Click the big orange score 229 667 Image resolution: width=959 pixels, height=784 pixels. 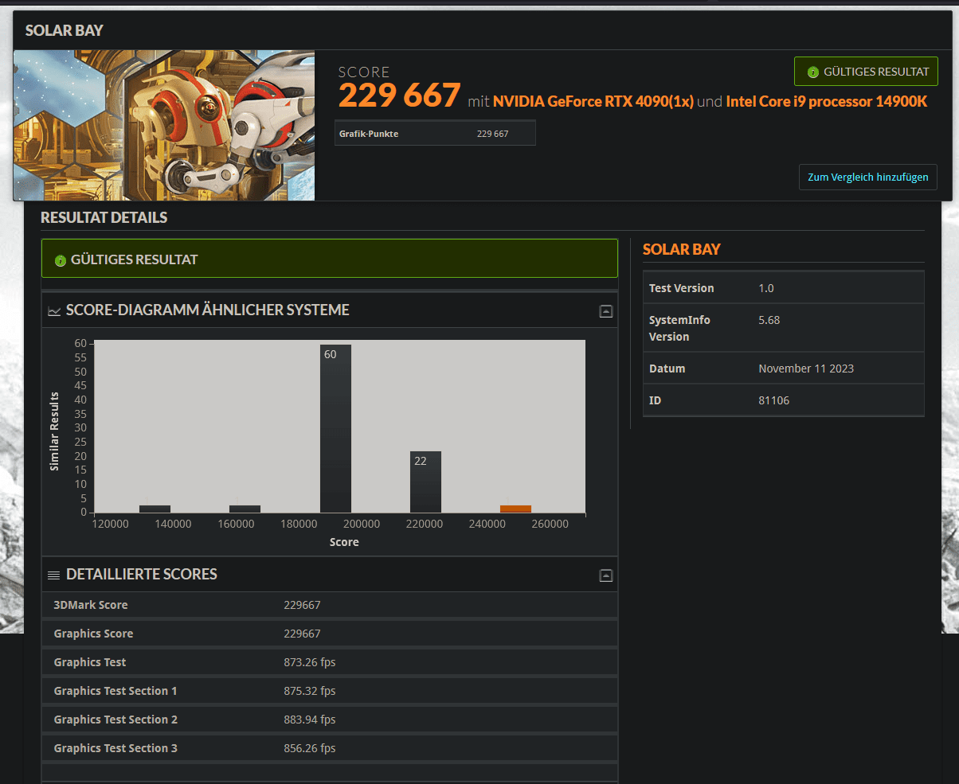(x=400, y=96)
